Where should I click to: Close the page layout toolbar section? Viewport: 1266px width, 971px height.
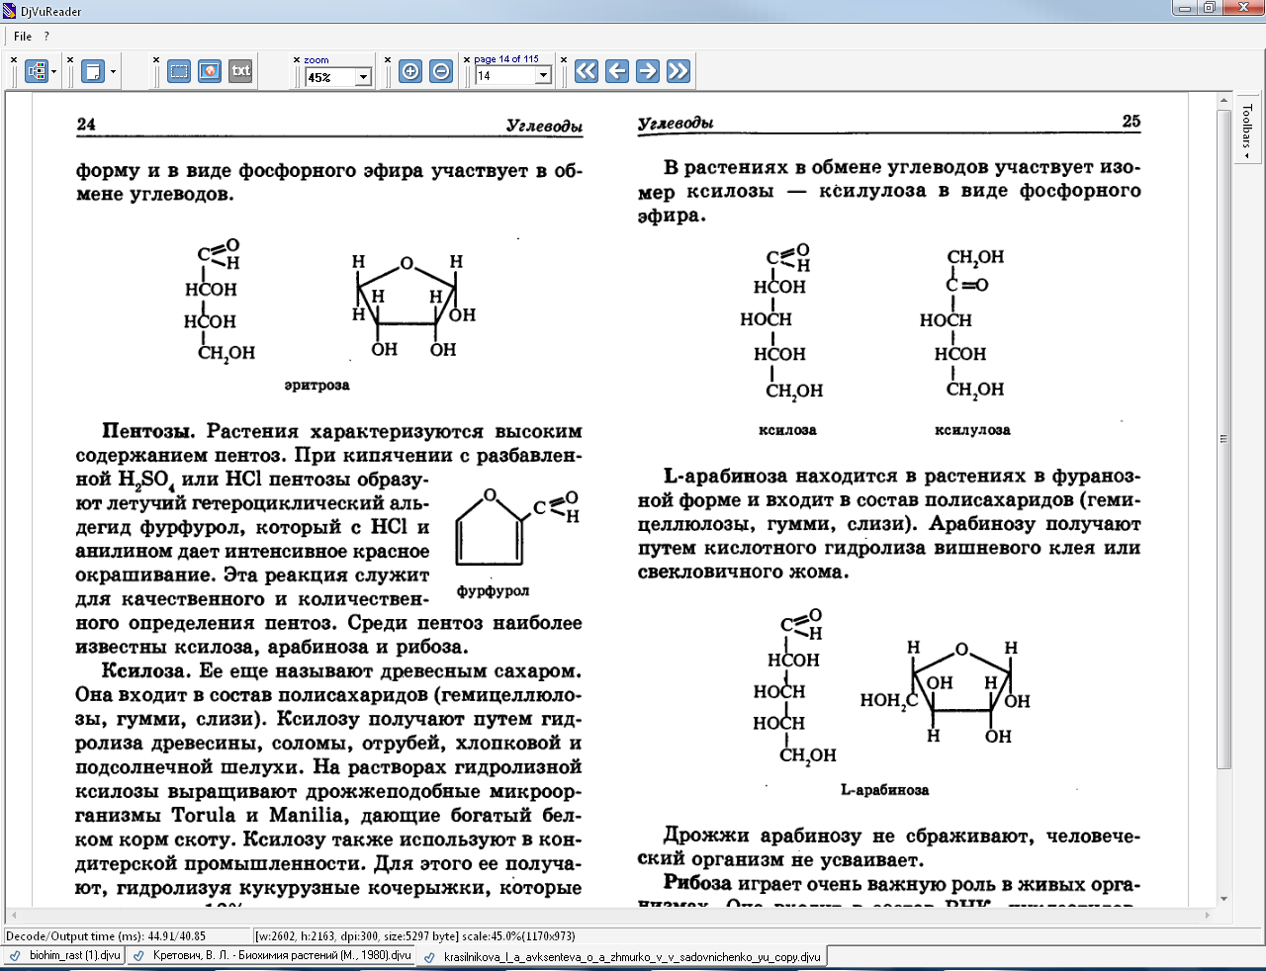point(70,60)
